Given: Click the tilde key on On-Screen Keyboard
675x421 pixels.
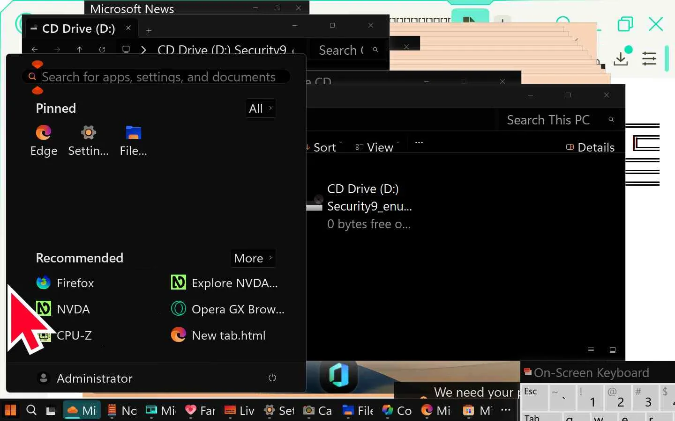Looking at the screenshot, I should click(x=562, y=397).
